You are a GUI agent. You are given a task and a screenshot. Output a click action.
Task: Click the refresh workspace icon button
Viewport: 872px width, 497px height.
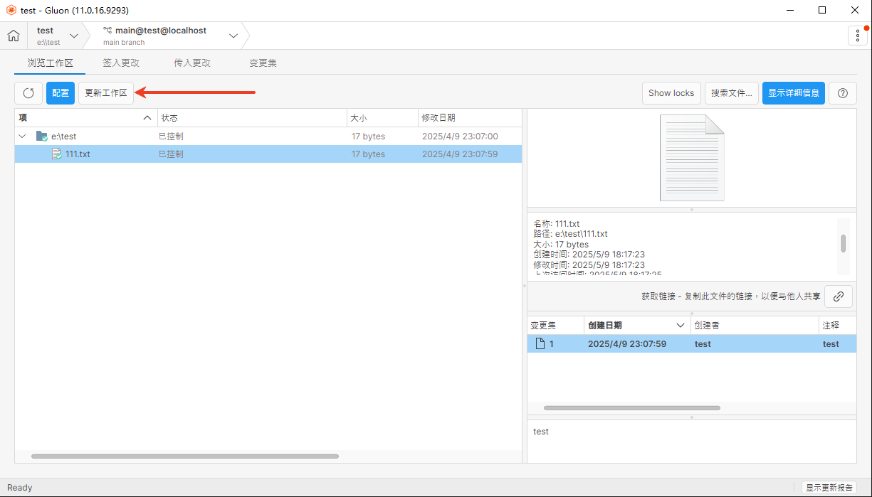[x=28, y=93]
